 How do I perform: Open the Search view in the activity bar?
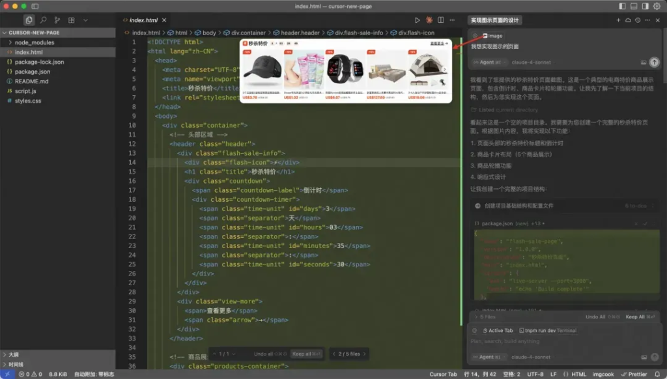(x=44, y=20)
